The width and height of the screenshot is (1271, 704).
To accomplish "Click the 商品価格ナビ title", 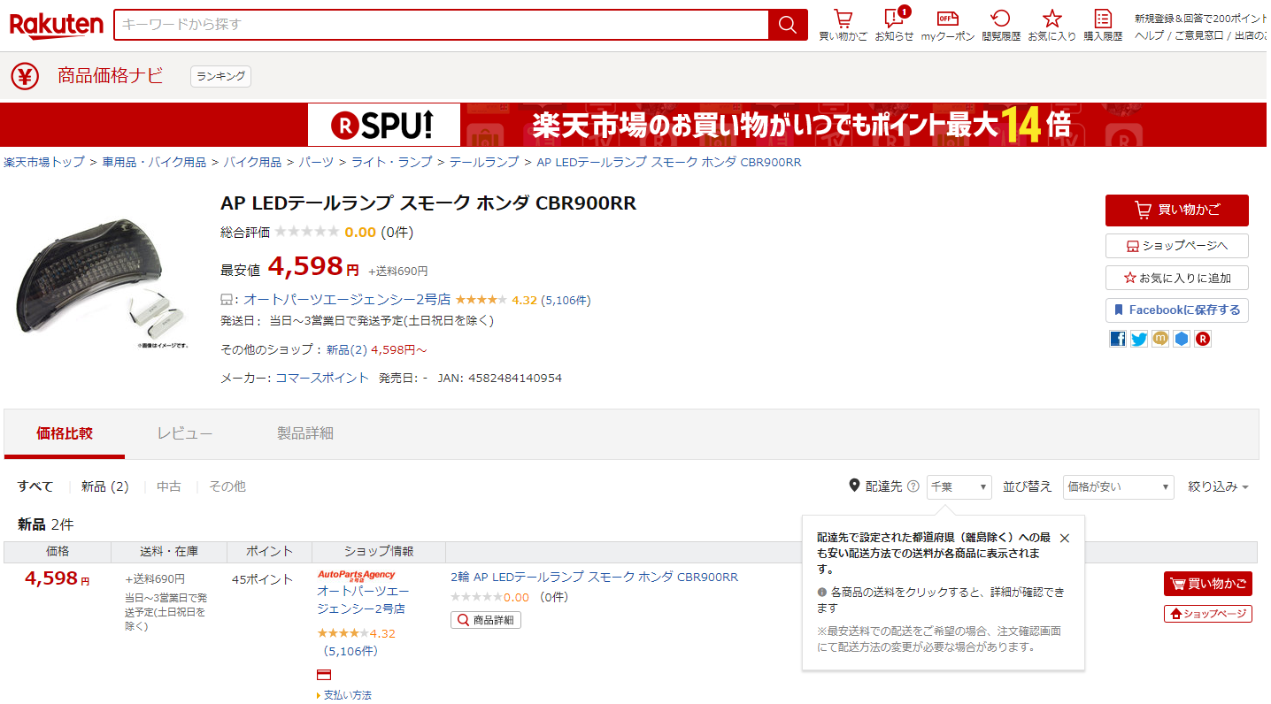I will click(111, 76).
